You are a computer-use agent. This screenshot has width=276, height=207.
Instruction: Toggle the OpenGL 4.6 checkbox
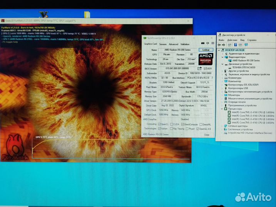pyautogui.click(x=198, y=129)
